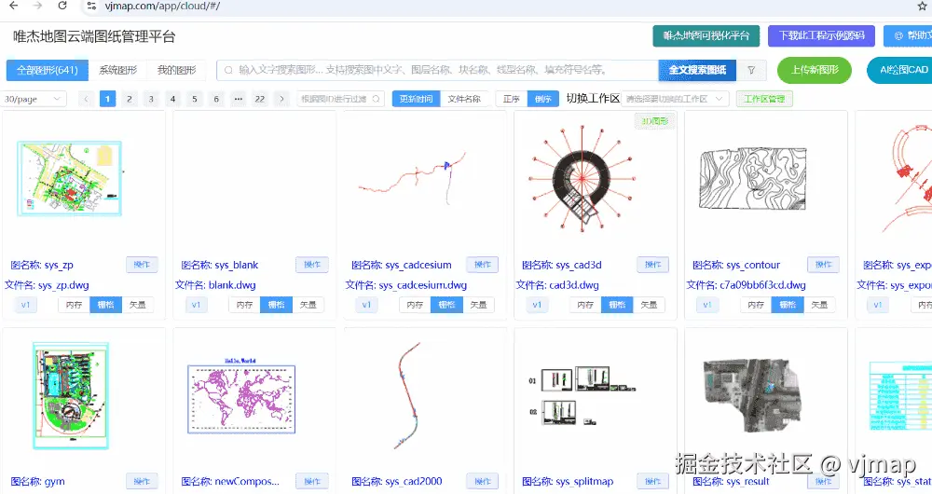The image size is (932, 494).
Task: Open 操作 menu for sys_contour
Action: [823, 265]
